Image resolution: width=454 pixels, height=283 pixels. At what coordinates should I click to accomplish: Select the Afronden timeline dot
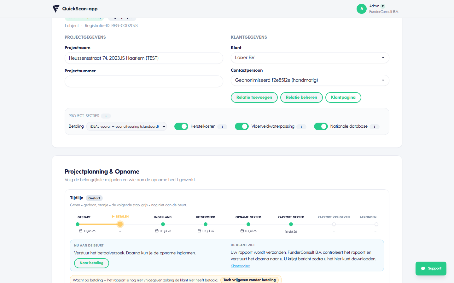point(376,224)
